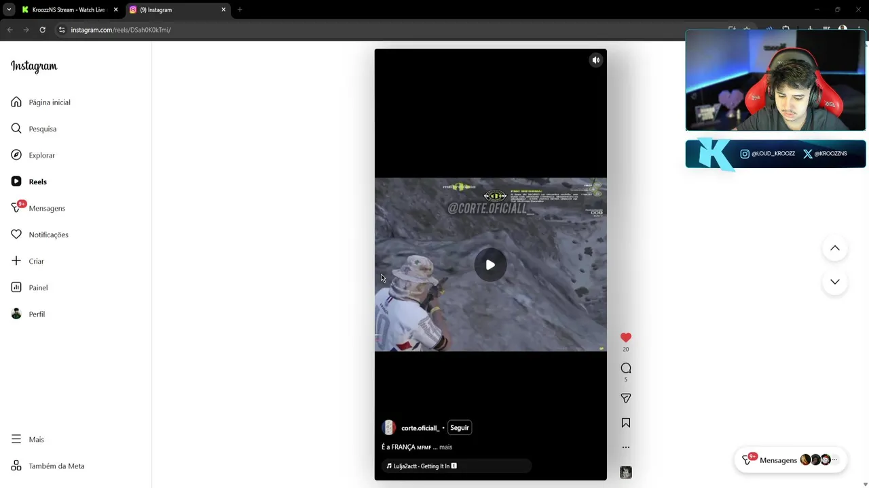Reload the page
The height and width of the screenshot is (488, 869).
pyautogui.click(x=42, y=30)
